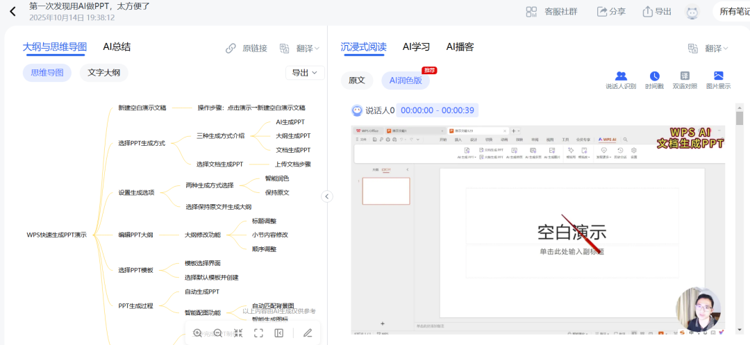Export the note from the top-bar 导出
The image size is (750, 345).
click(x=657, y=12)
